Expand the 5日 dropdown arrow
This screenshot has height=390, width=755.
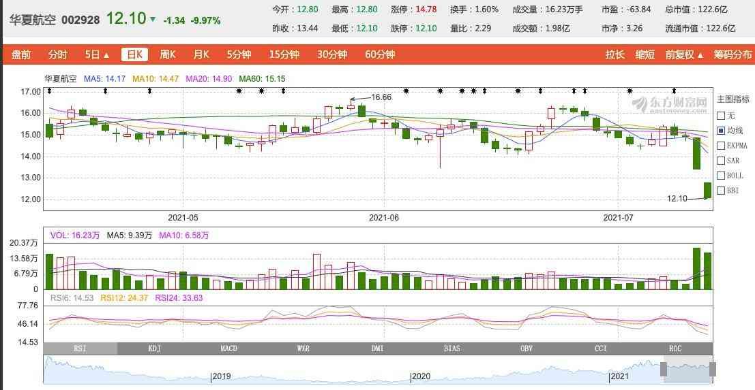coord(106,55)
